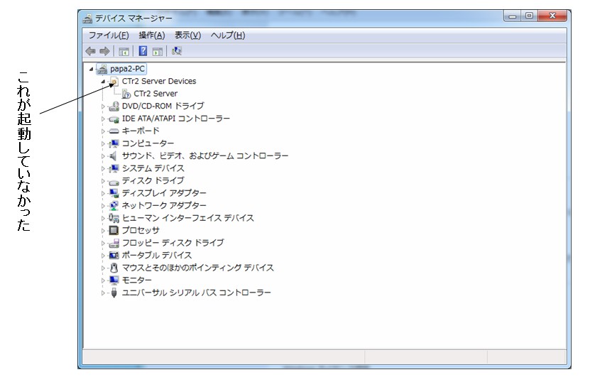Close the デバイス マネージャー window
The image size is (590, 382).
tap(552, 16)
